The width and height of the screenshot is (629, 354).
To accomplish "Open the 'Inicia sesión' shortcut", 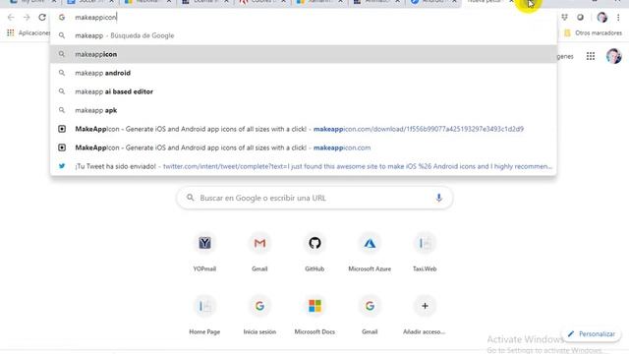I will point(259,315).
